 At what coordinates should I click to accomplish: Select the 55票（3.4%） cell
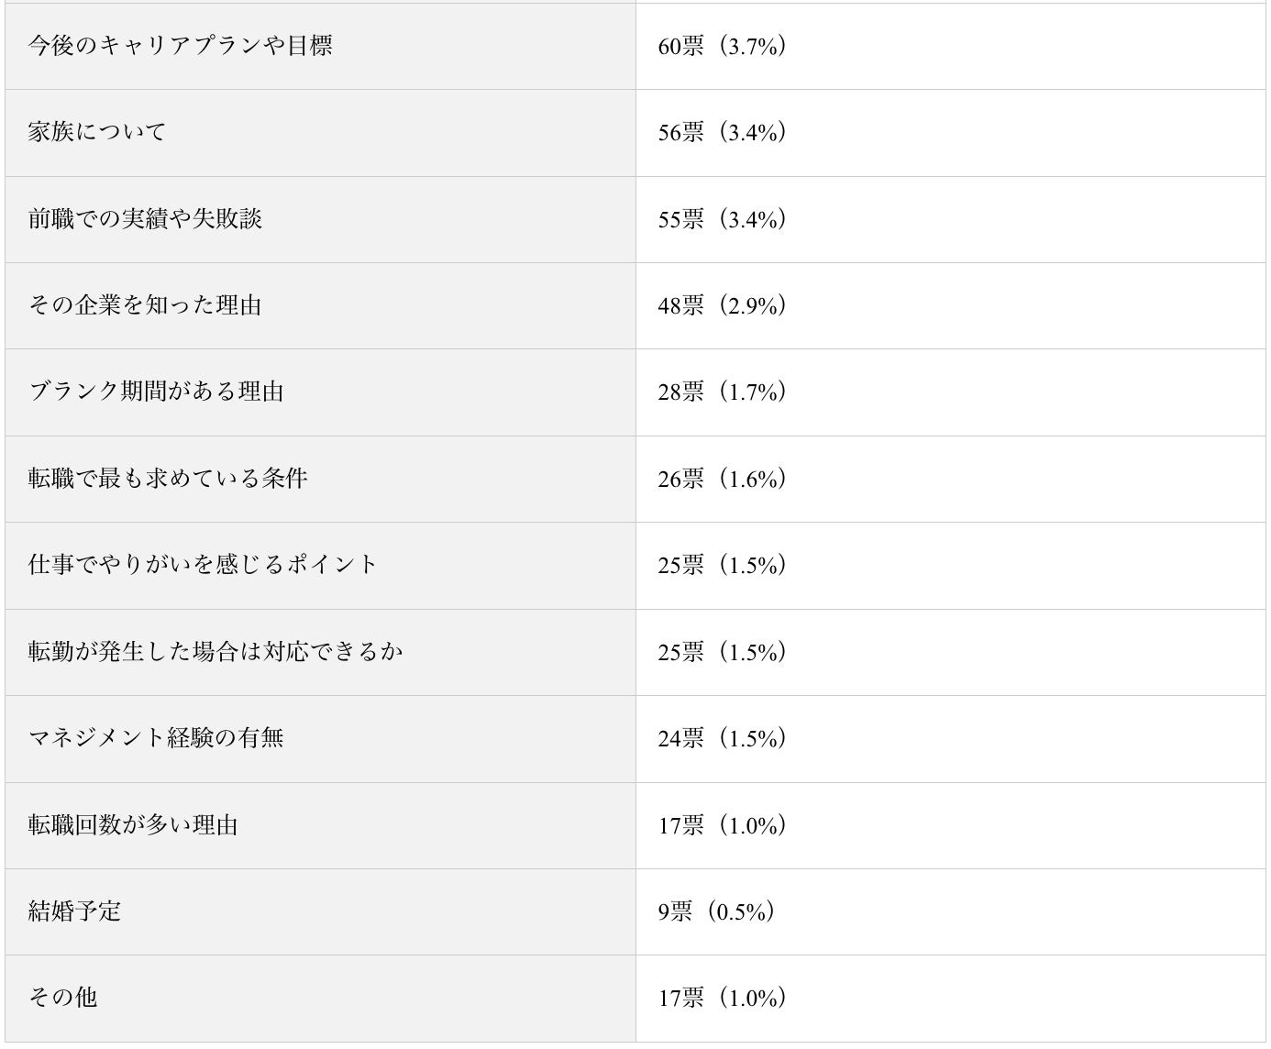[x=722, y=220]
